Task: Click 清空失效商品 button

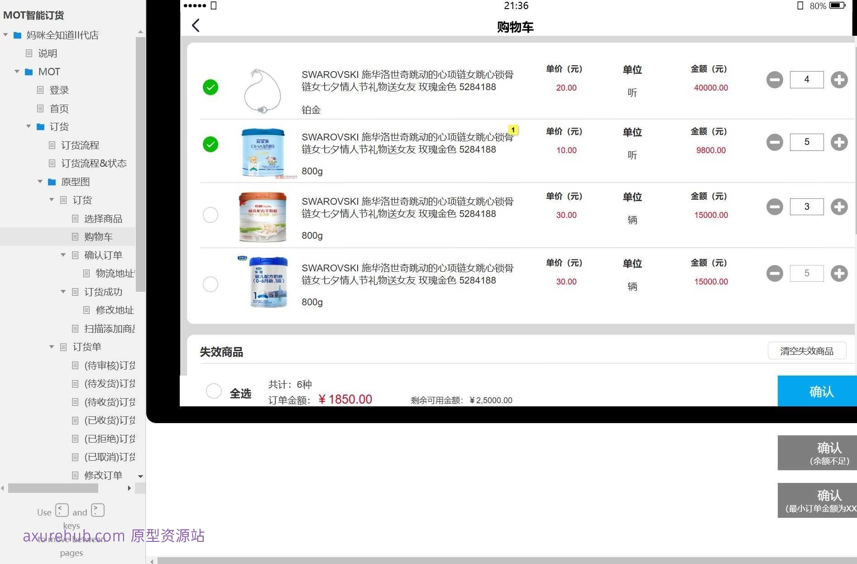Action: tap(807, 351)
